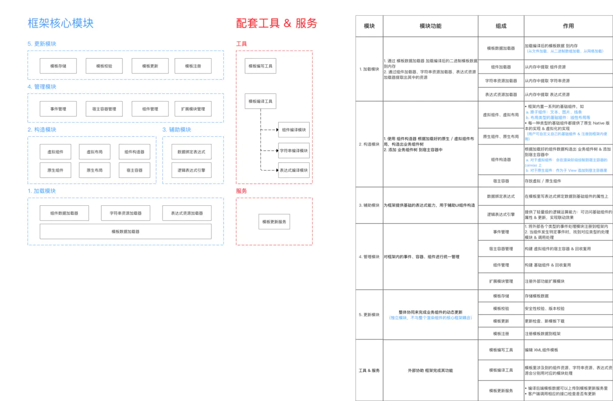Viewport: 613px width, 401px height.
Task: Select the 模板存储 box in 更新模块
Action: 57,66
